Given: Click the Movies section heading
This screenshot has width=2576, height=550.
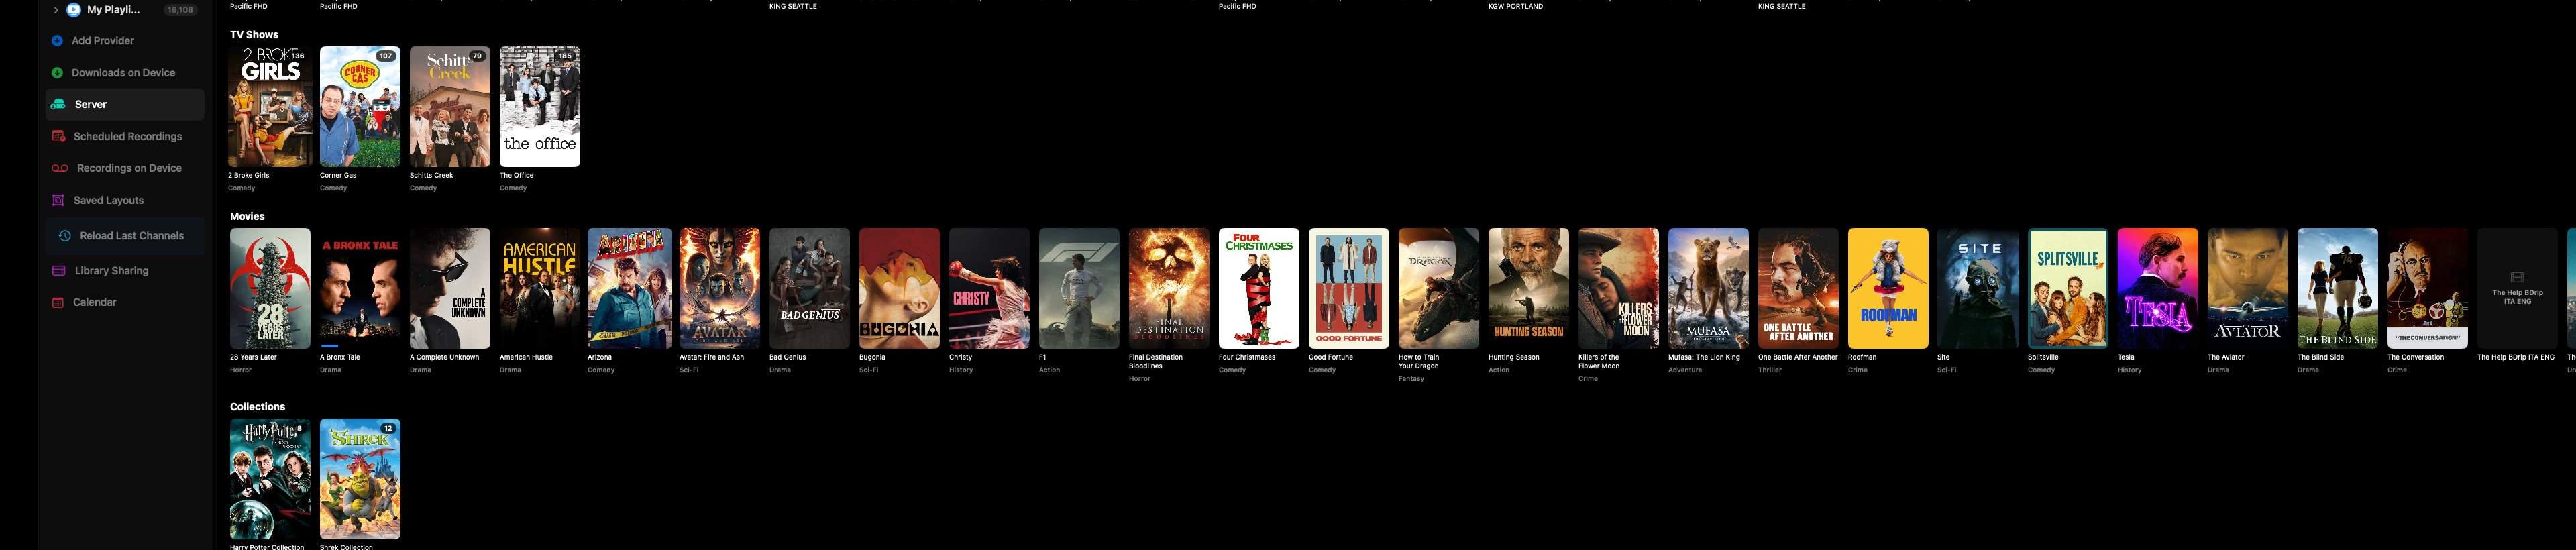Looking at the screenshot, I should pyautogui.click(x=247, y=216).
